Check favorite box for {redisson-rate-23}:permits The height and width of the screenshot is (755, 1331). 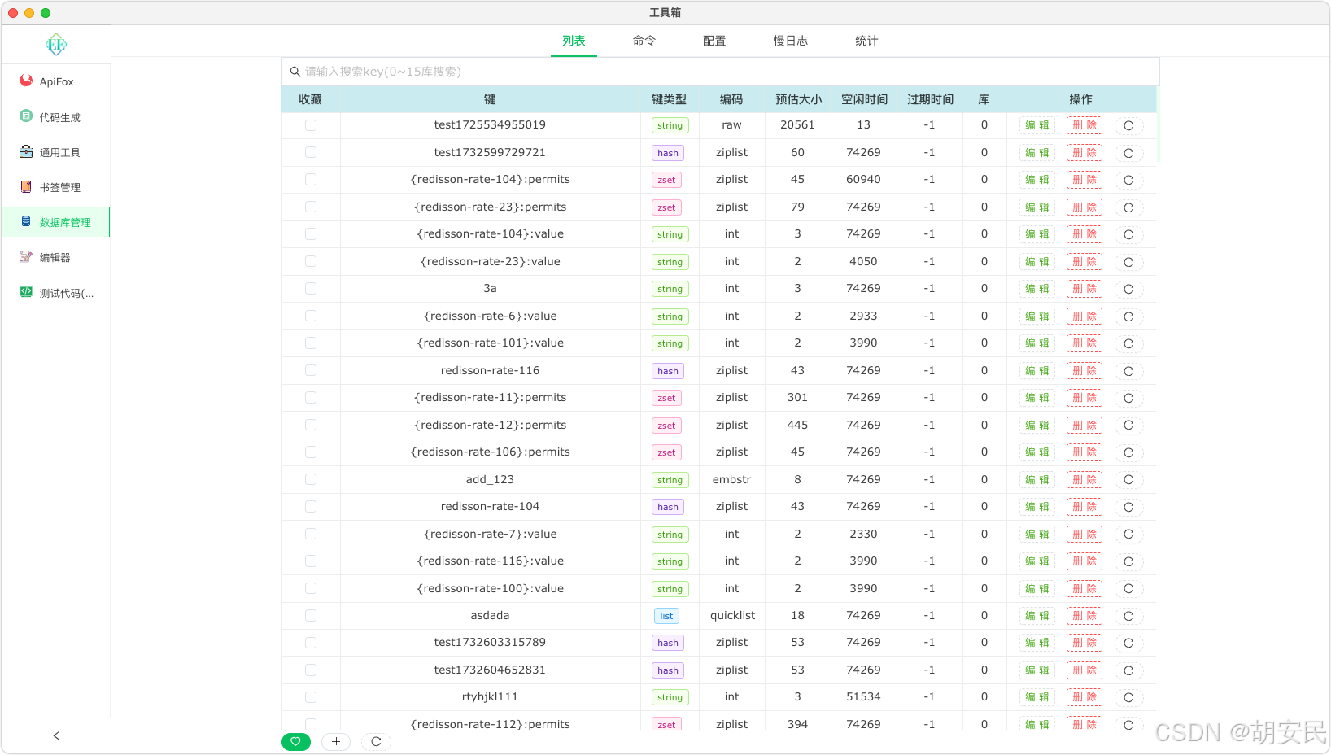(x=311, y=207)
